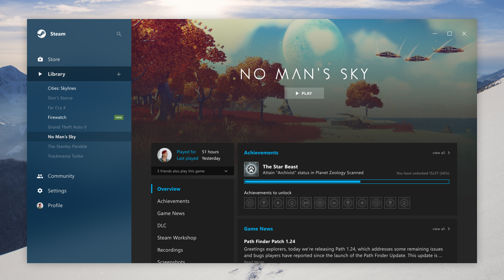
Task: Click The Star Beast achievement icon
Action: [x=251, y=169]
